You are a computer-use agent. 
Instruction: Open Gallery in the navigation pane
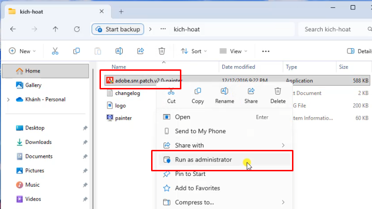point(33,85)
